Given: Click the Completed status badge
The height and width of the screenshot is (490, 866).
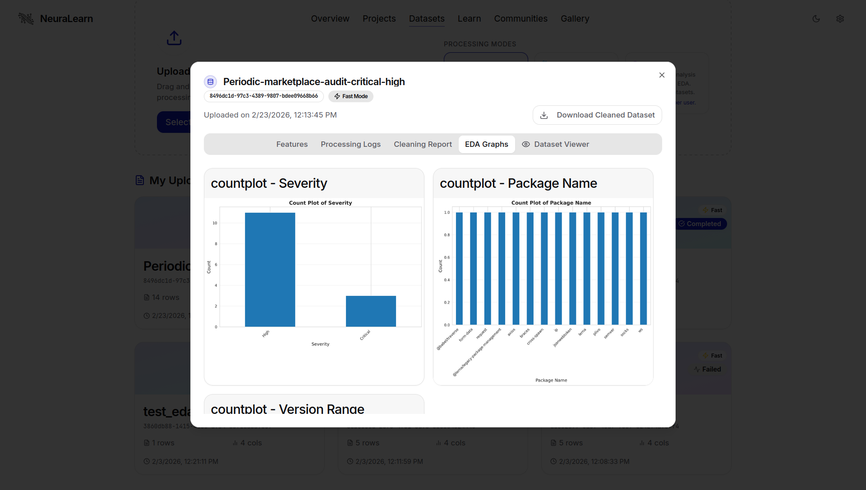Looking at the screenshot, I should 700,224.
